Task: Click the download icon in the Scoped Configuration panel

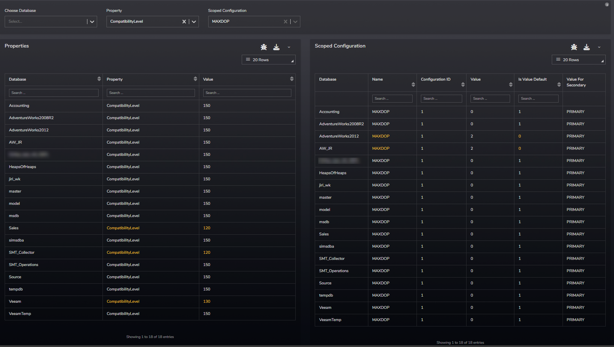Action: (x=587, y=47)
